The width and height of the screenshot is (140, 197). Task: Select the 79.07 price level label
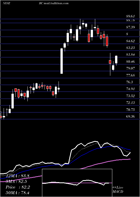[x=130, y=68]
